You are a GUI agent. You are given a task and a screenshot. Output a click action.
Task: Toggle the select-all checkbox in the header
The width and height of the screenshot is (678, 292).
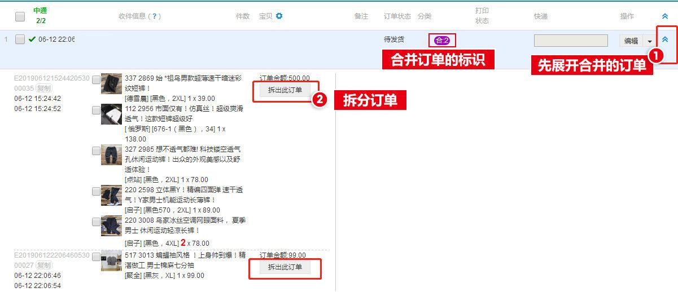coord(20,16)
